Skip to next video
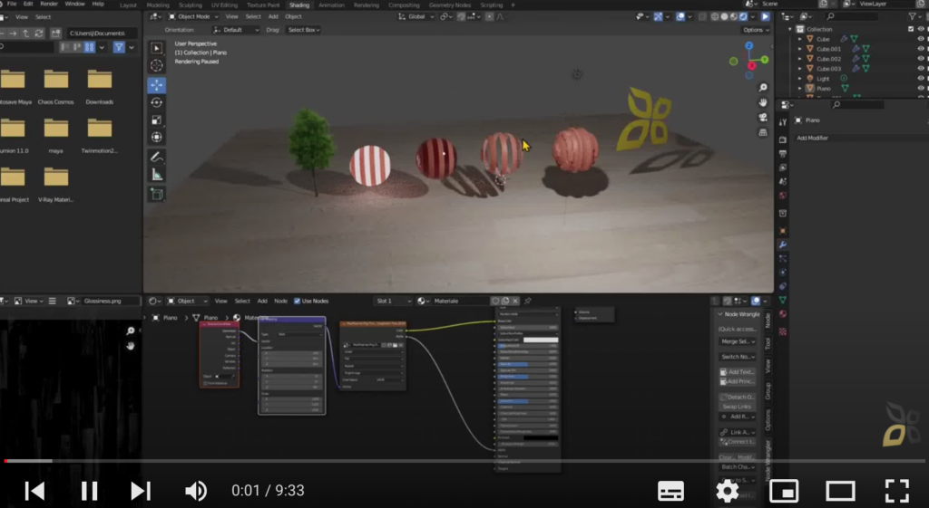929x508 pixels. [x=141, y=490]
